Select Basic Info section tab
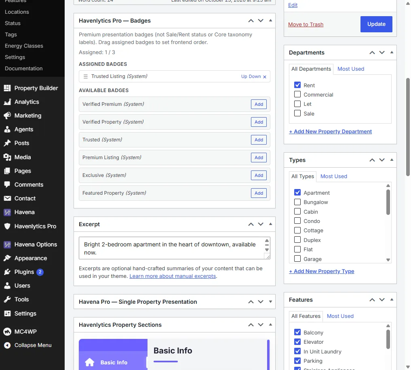The image size is (411, 370). (x=113, y=362)
